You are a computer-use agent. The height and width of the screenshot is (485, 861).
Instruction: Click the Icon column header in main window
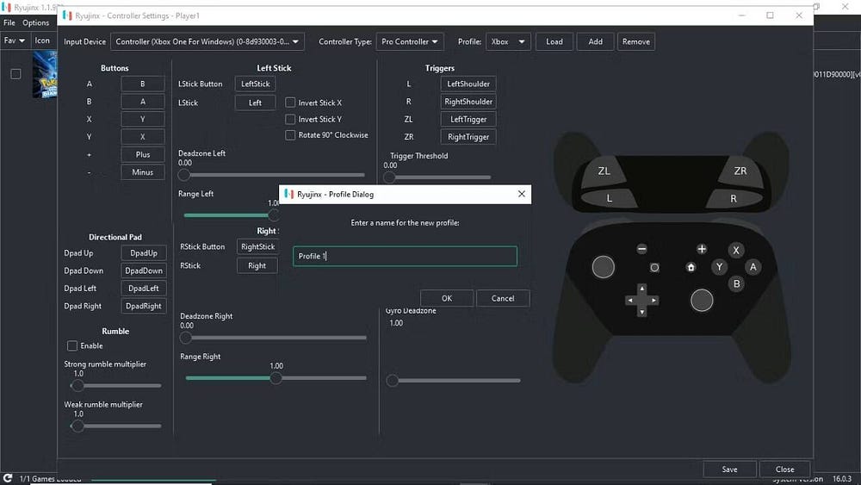[42, 40]
